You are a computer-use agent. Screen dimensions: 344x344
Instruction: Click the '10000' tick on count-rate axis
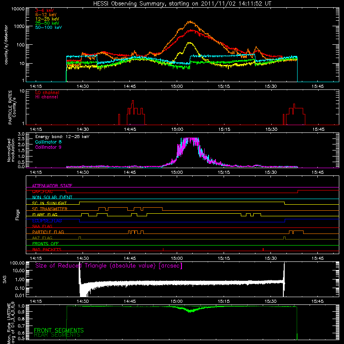tap(18, 9)
